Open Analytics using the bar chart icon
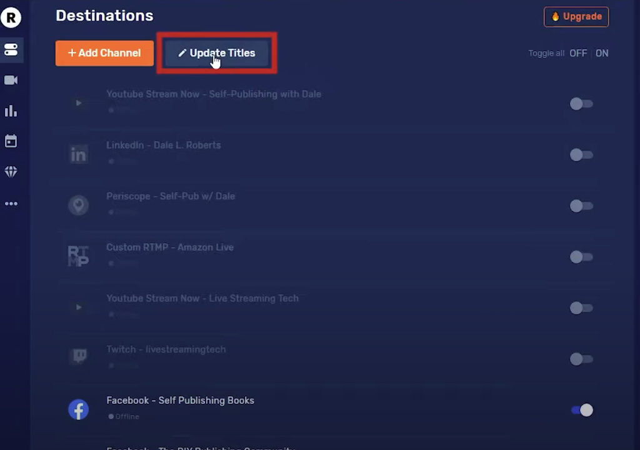The height and width of the screenshot is (450, 640). [x=11, y=111]
